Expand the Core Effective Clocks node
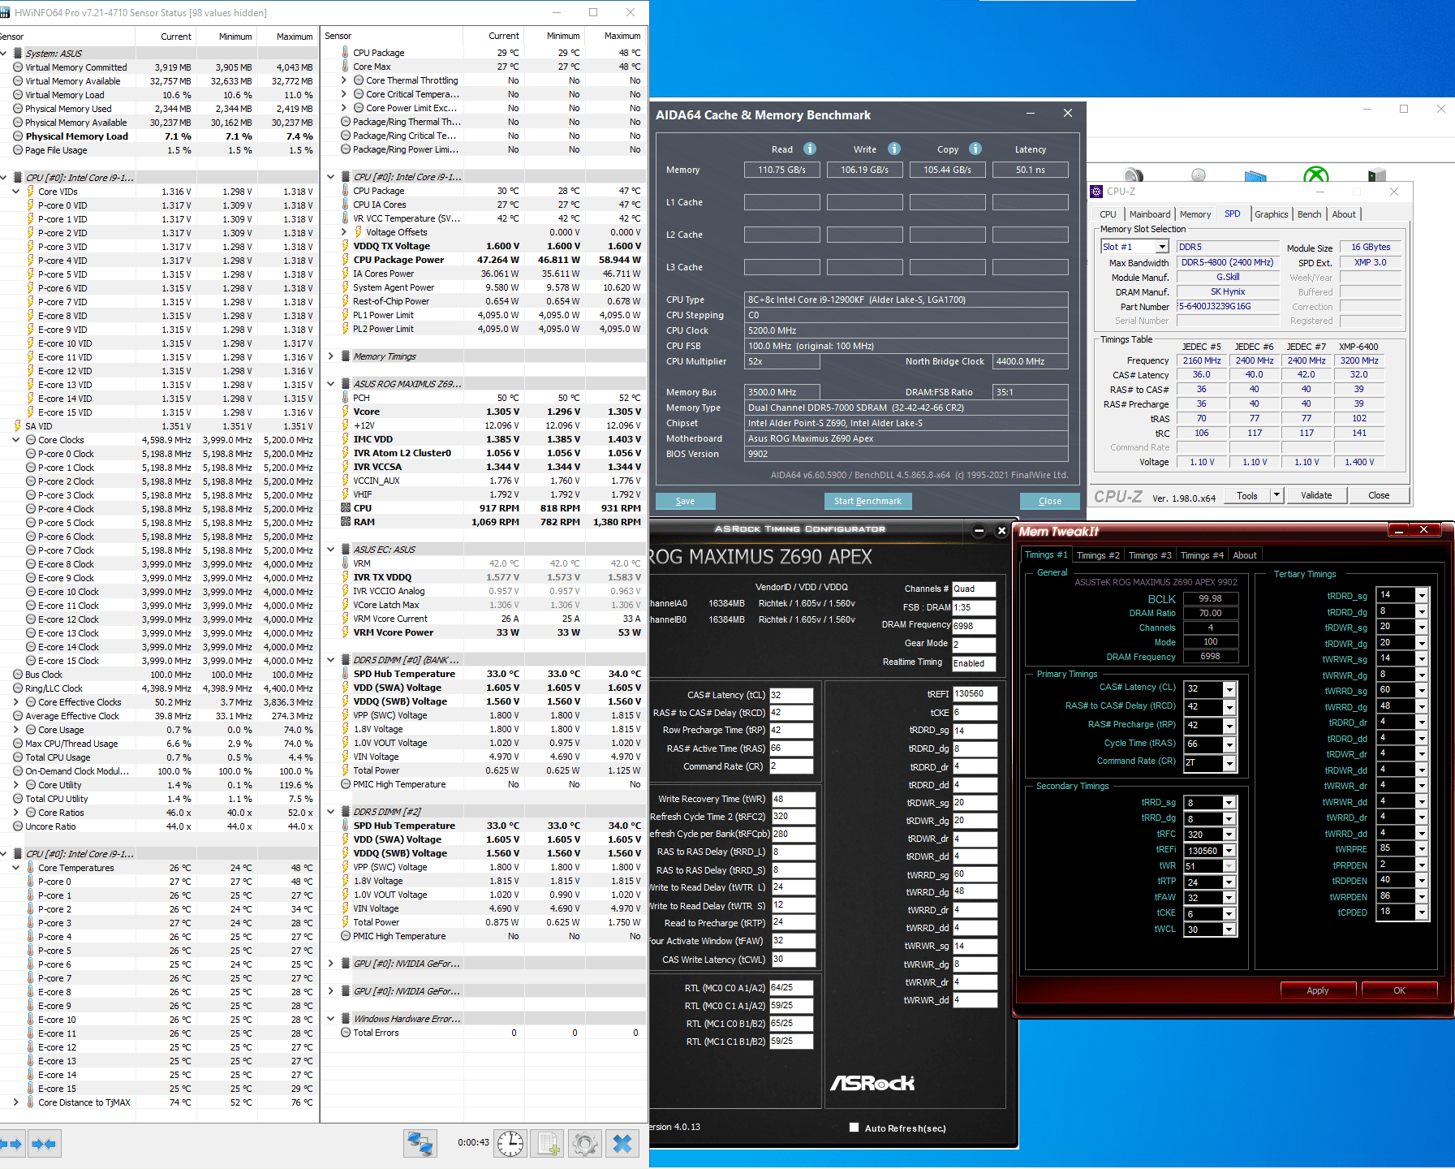Image resolution: width=1455 pixels, height=1169 pixels. (15, 702)
